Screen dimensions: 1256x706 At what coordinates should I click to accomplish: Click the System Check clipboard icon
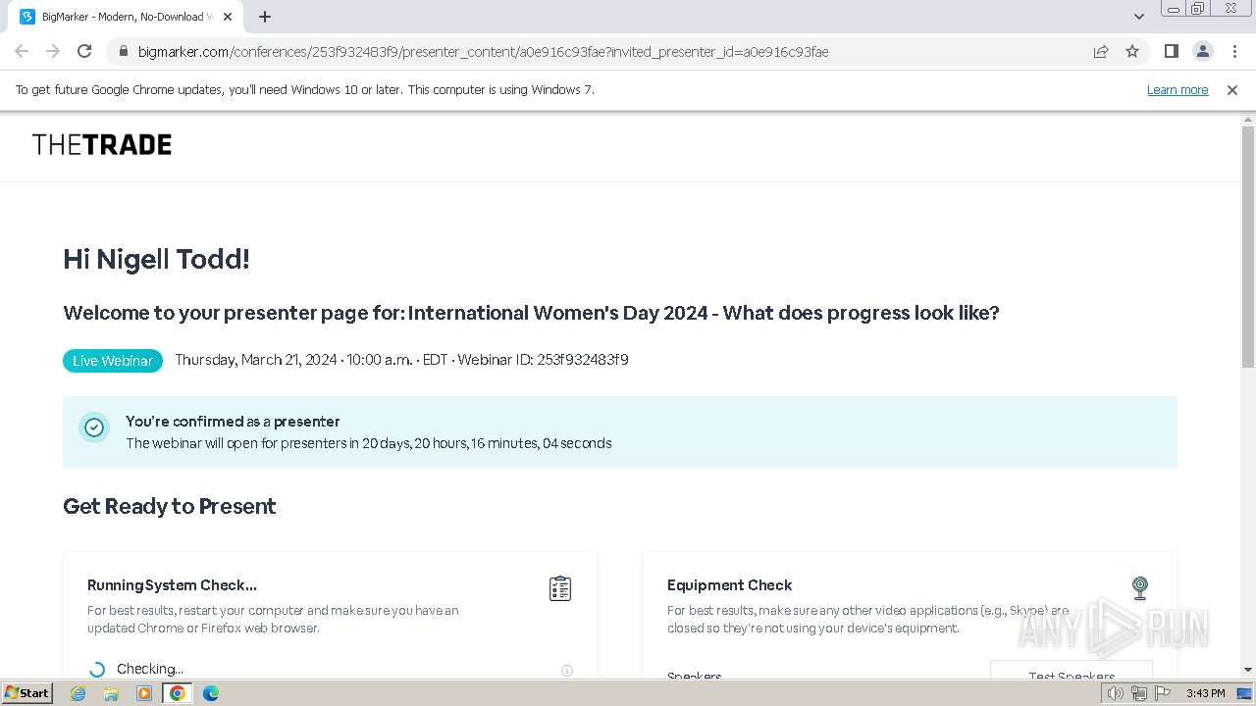tap(560, 588)
